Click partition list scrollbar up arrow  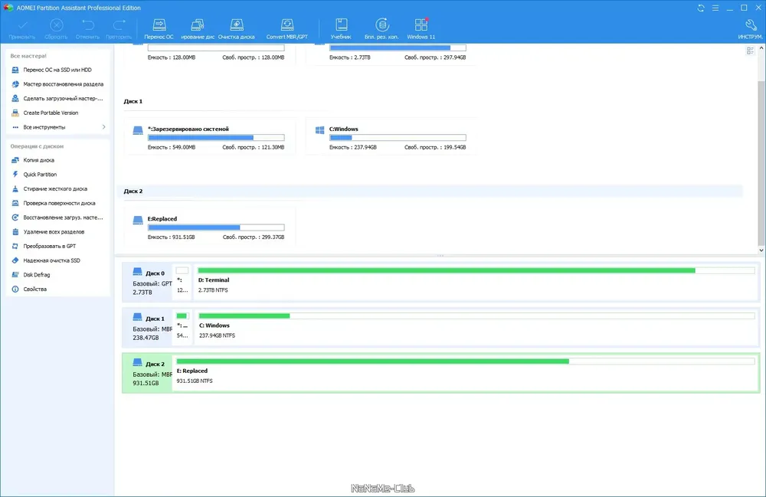click(761, 47)
